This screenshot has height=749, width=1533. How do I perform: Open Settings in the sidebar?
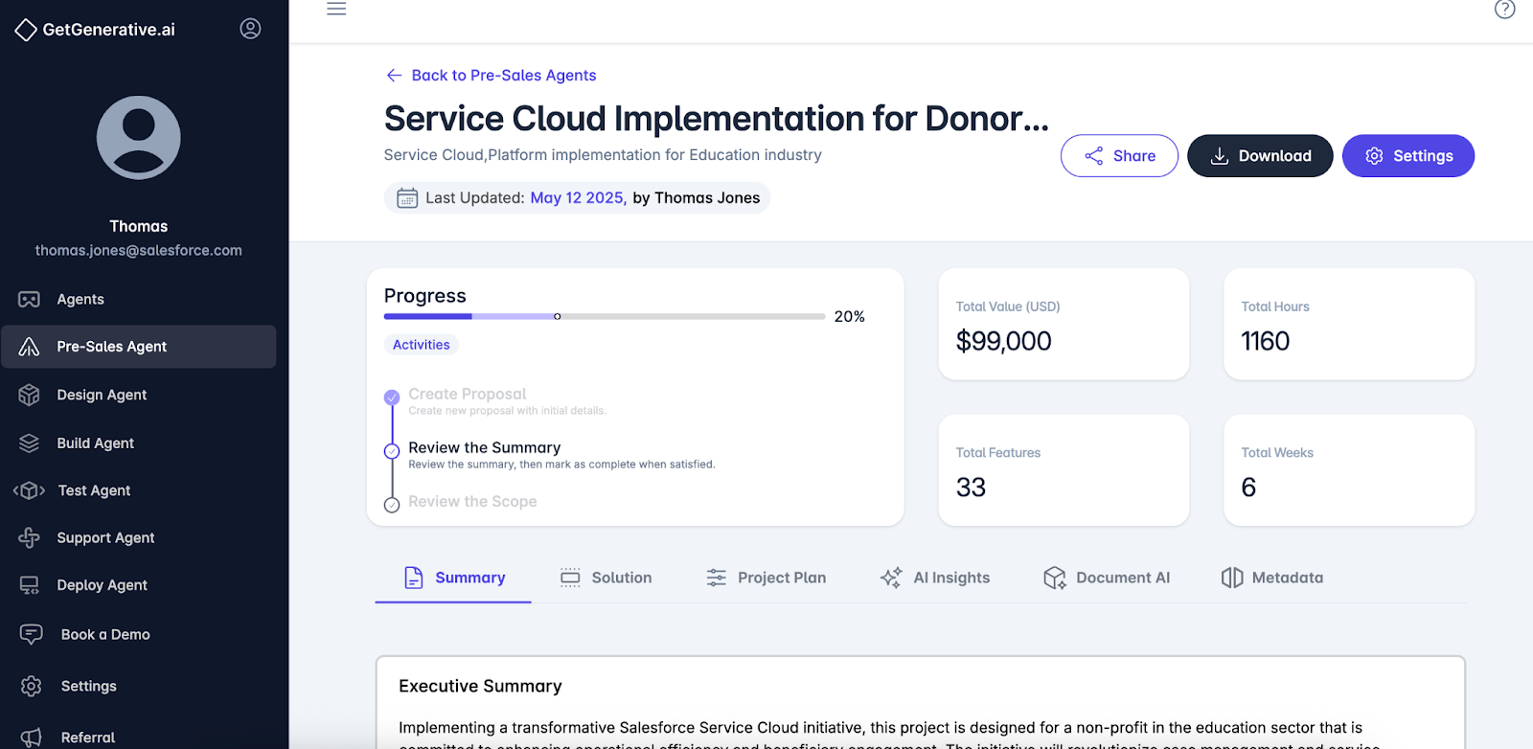pyautogui.click(x=139, y=686)
